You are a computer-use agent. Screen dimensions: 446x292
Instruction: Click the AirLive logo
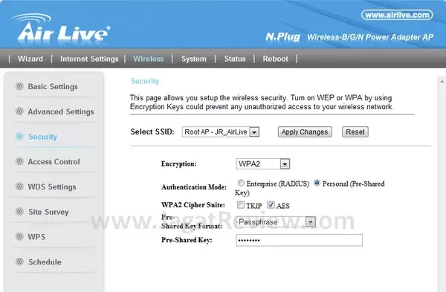(61, 29)
